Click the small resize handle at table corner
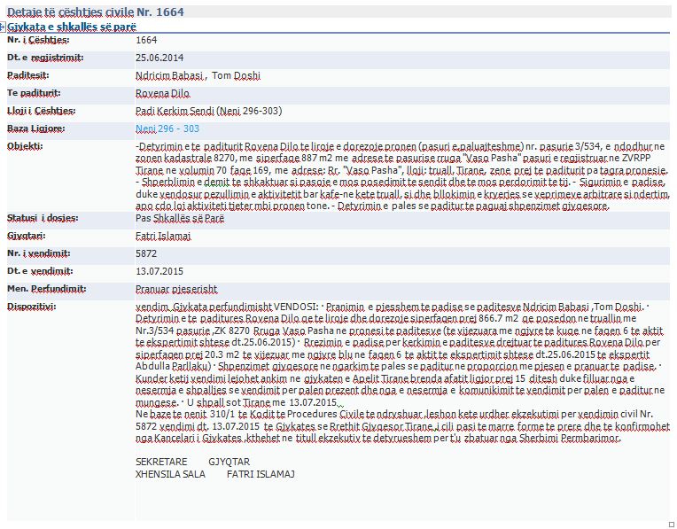Image resolution: width=677 pixels, height=529 pixels. pyautogui.click(x=671, y=524)
